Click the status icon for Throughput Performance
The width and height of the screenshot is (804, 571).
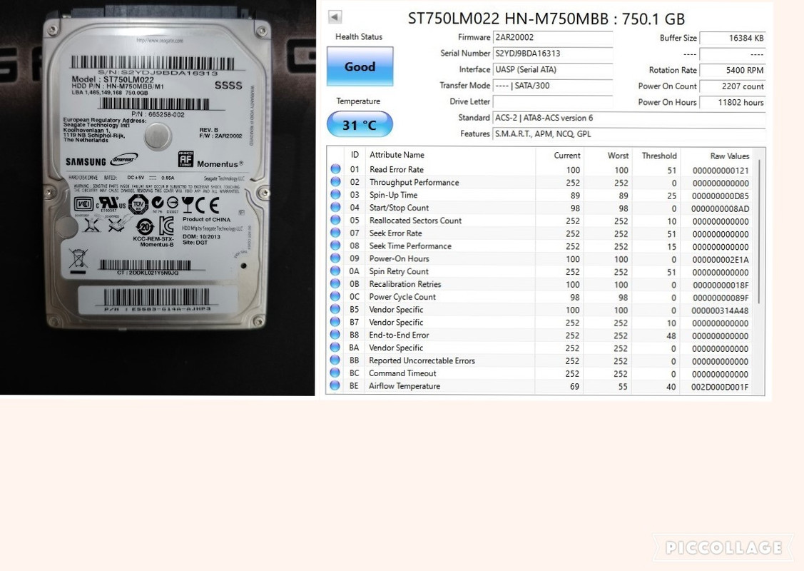(335, 181)
